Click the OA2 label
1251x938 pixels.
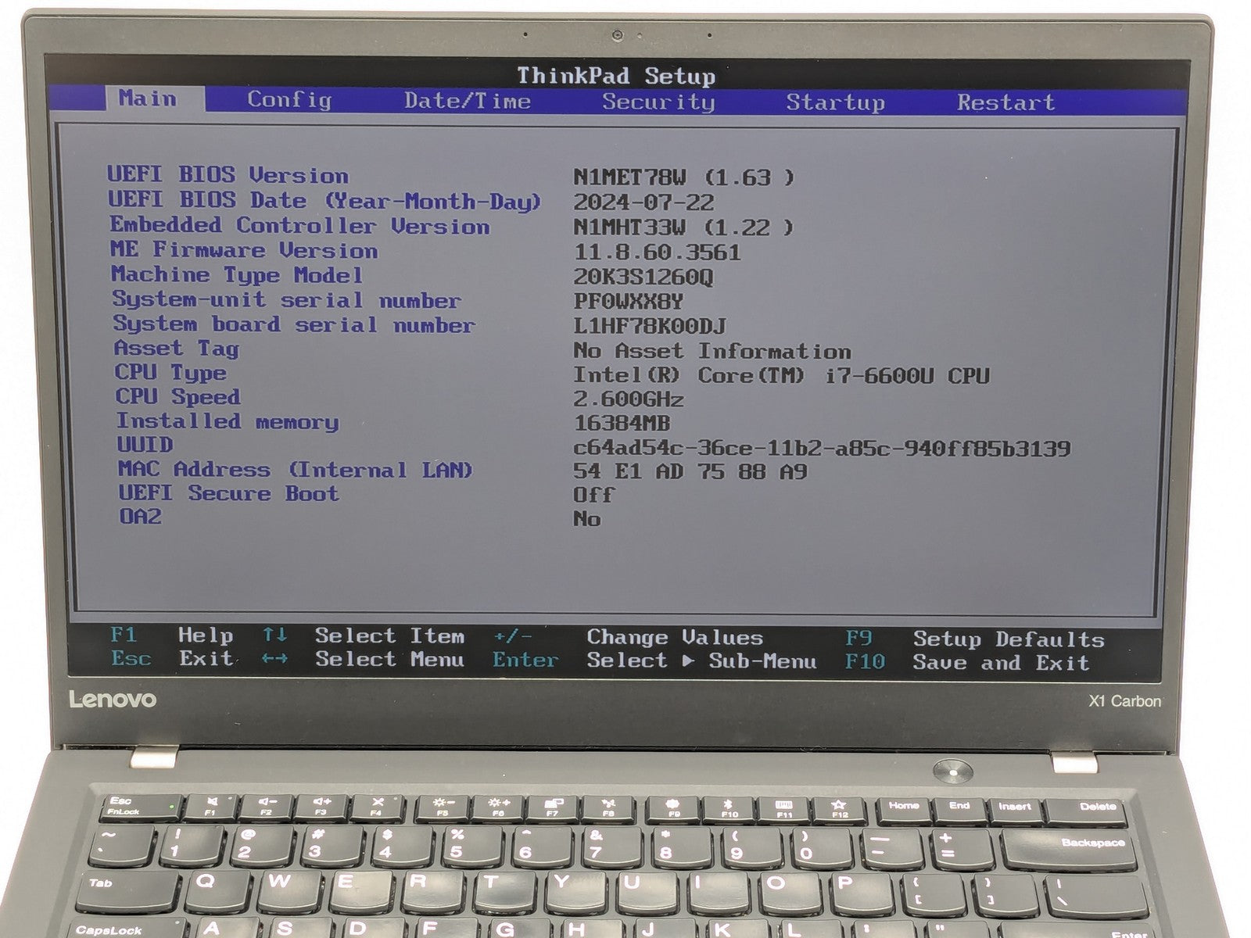coord(140,517)
